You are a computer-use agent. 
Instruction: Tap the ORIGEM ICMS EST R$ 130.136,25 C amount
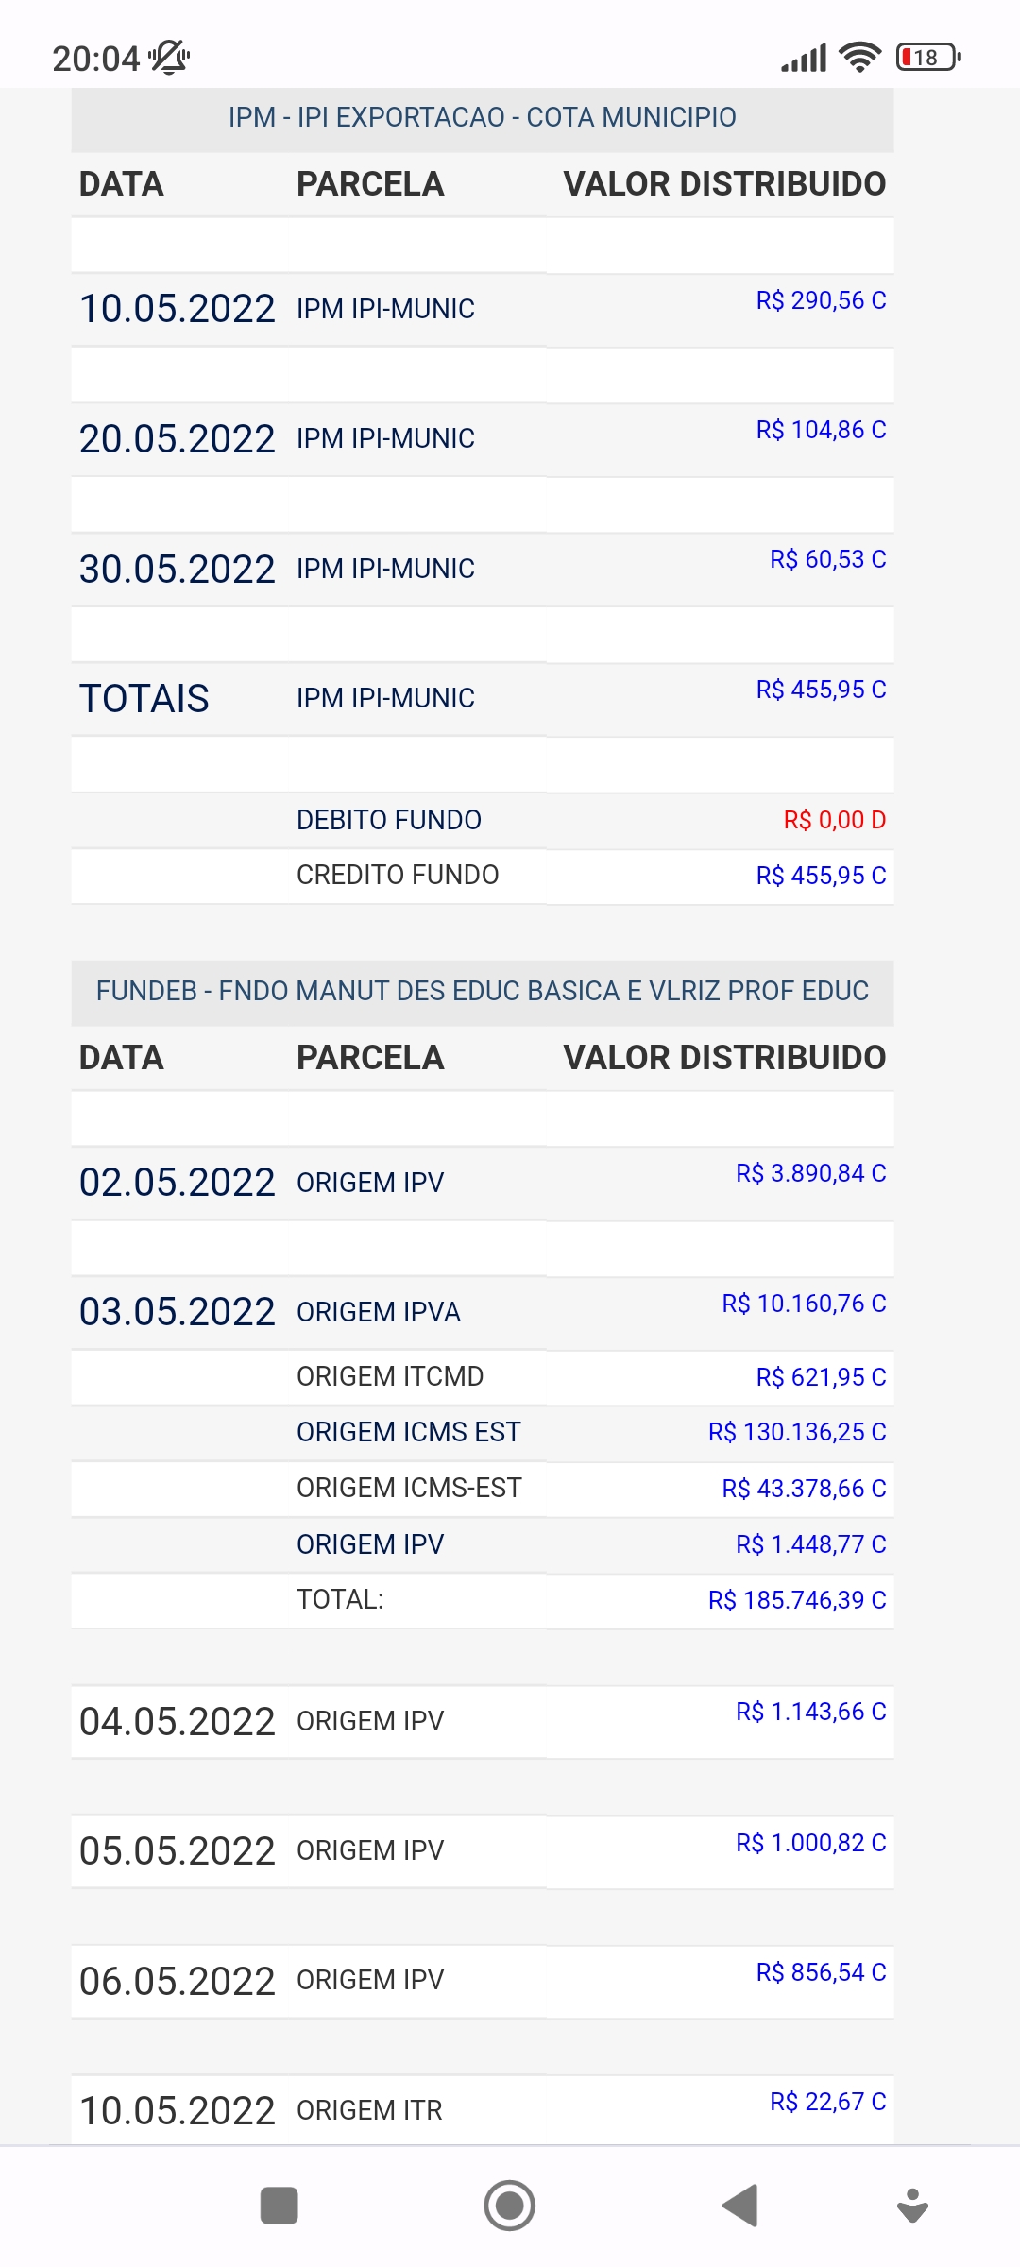click(797, 1432)
